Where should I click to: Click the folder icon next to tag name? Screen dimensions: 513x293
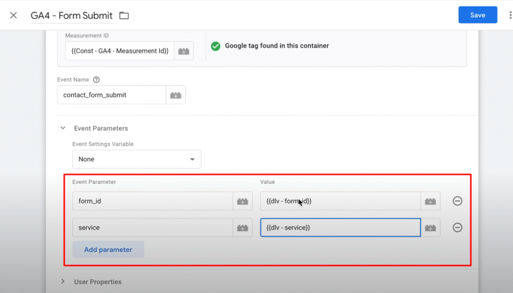(124, 16)
